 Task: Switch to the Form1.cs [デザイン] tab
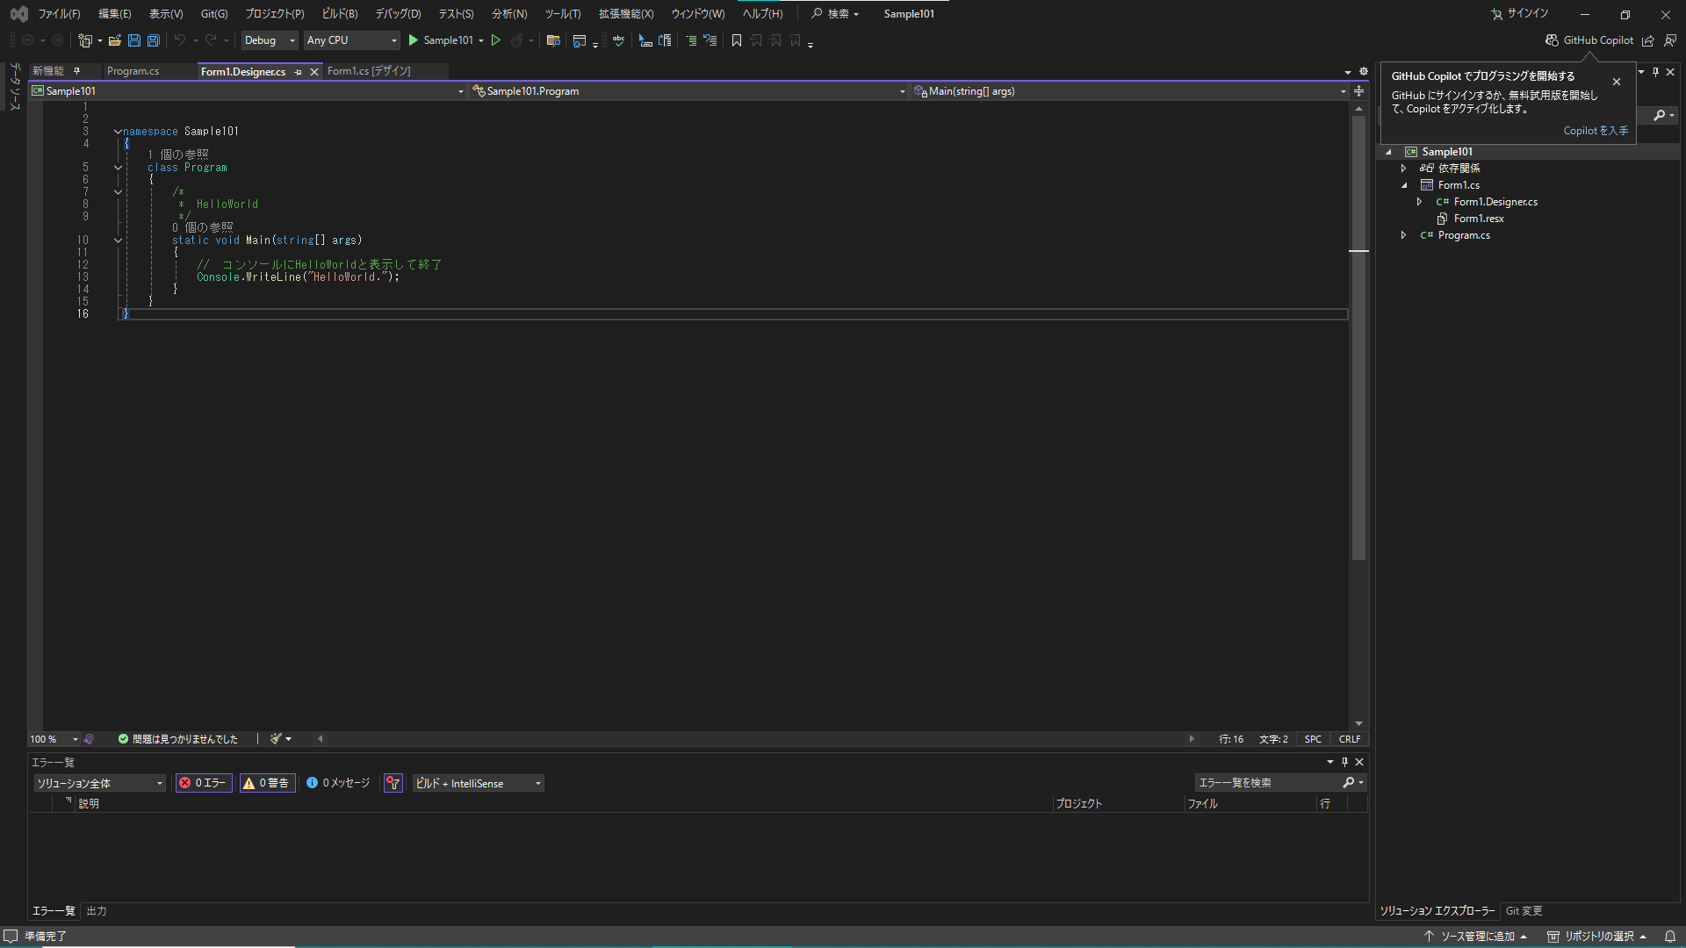(x=369, y=71)
